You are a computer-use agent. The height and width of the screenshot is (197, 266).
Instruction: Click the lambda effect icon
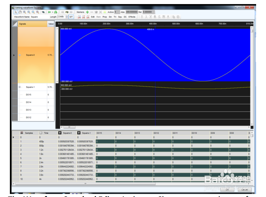click(x=146, y=17)
